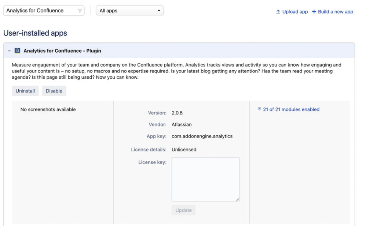This screenshot has height=226, width=366.
Task: Collapse the Analytics for Confluence plugin row
Action: pyautogui.click(x=9, y=51)
